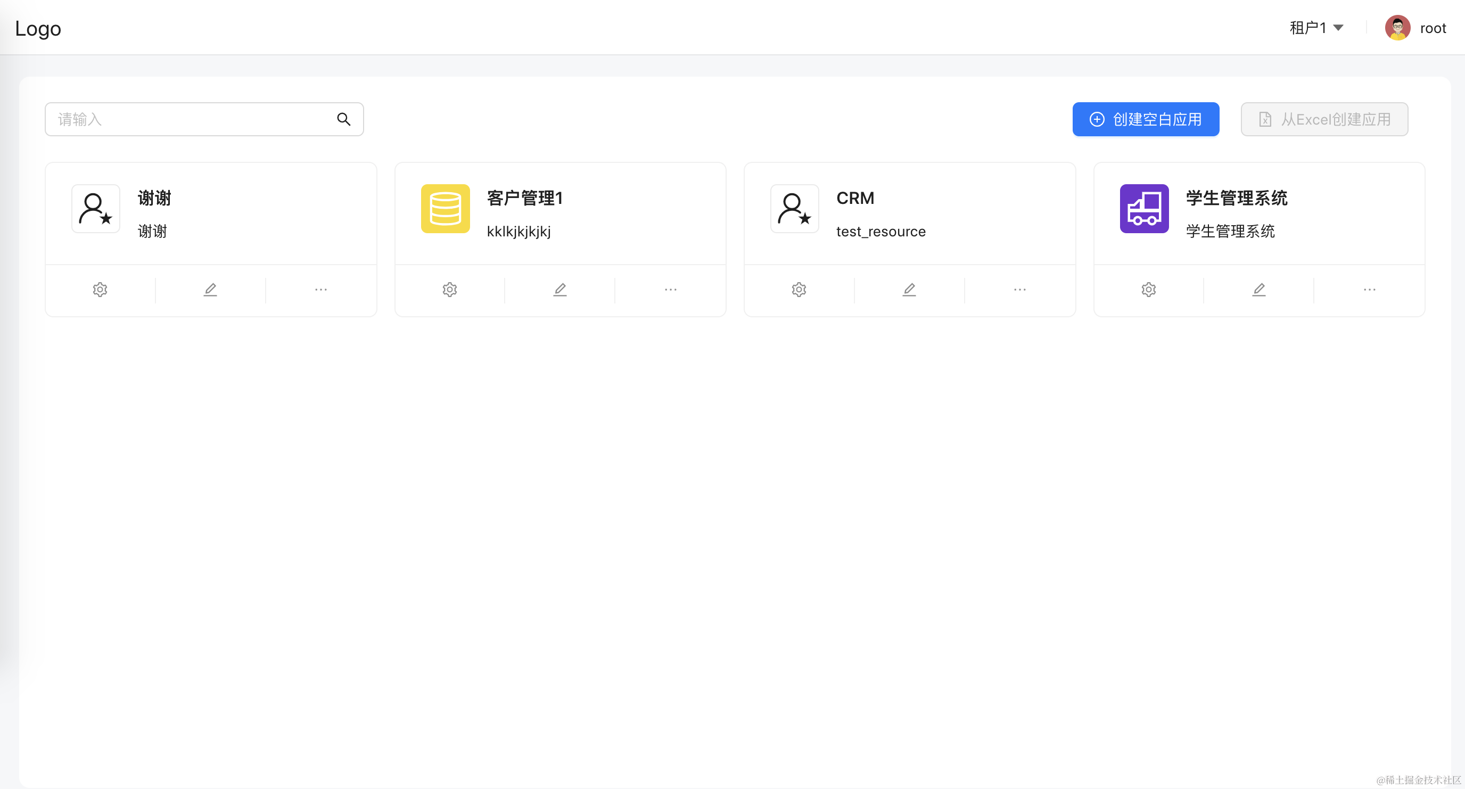Open root user menu

[x=1433, y=28]
